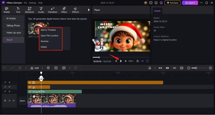This screenshot has height=115, width=215.
Task: Click the timeline zoom in plus icon
Action: [210, 68]
